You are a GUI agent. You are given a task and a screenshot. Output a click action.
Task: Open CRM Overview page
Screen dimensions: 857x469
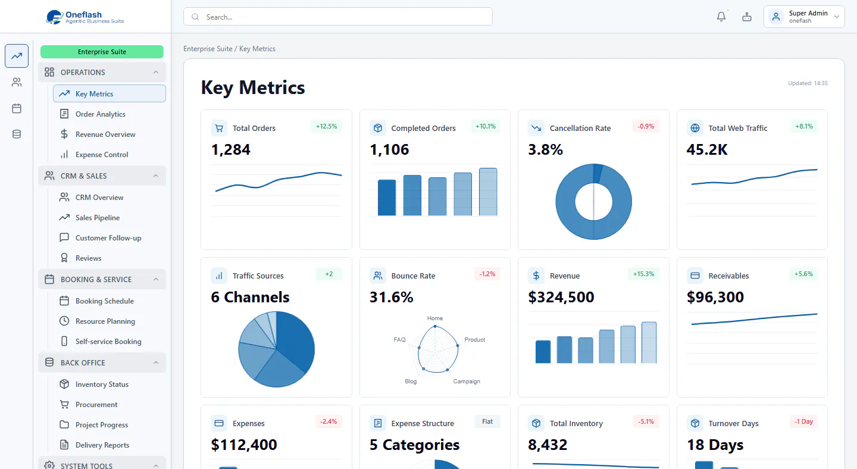pos(110,197)
